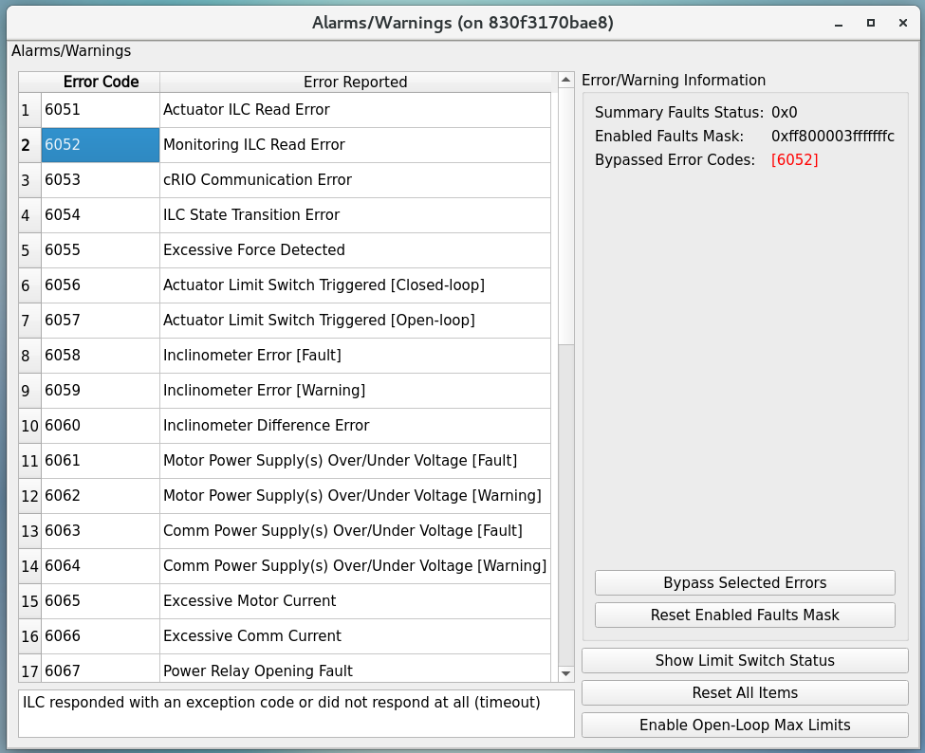Screen dimensions: 925x753
Task: Click the Error Reported column header
Action: [x=355, y=82]
